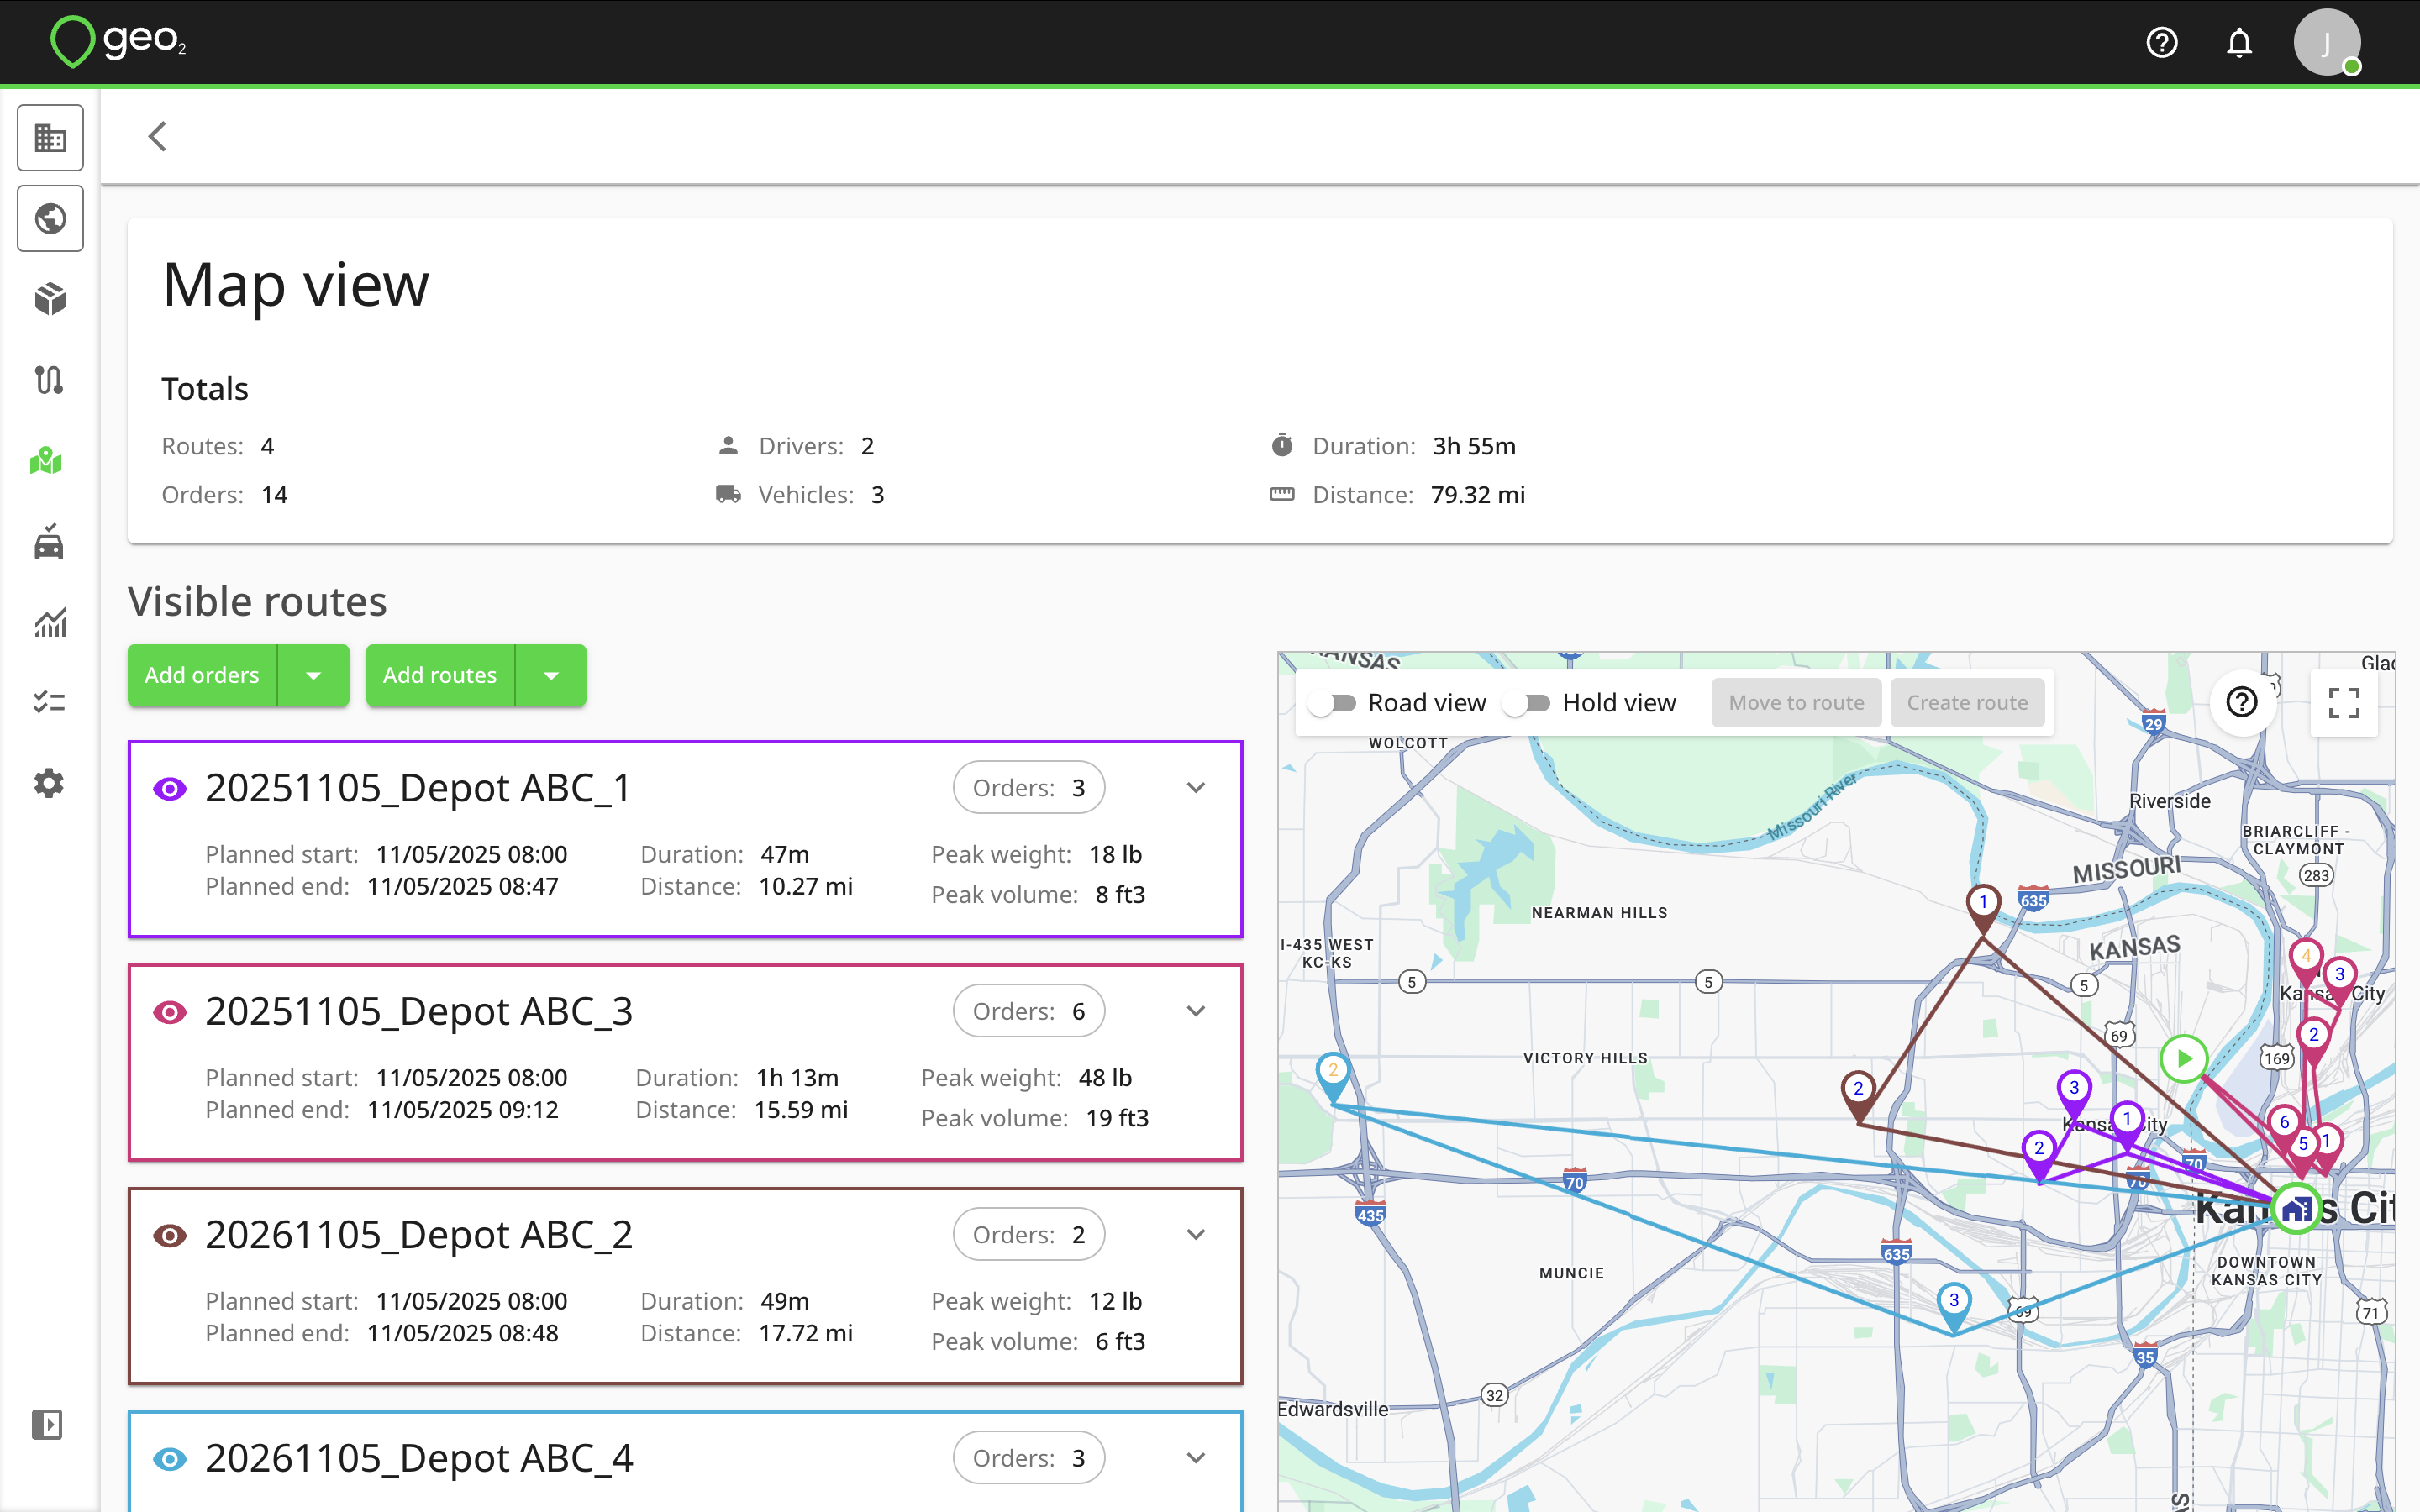Enter fullscreen map mode
This screenshot has width=2420, height=1512.
(2343, 702)
